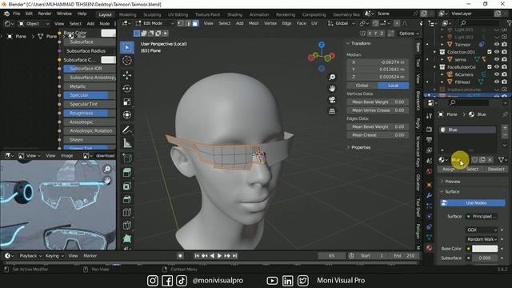Open GGX distribution dropdown
This screenshot has height=288, width=512.
482,230
